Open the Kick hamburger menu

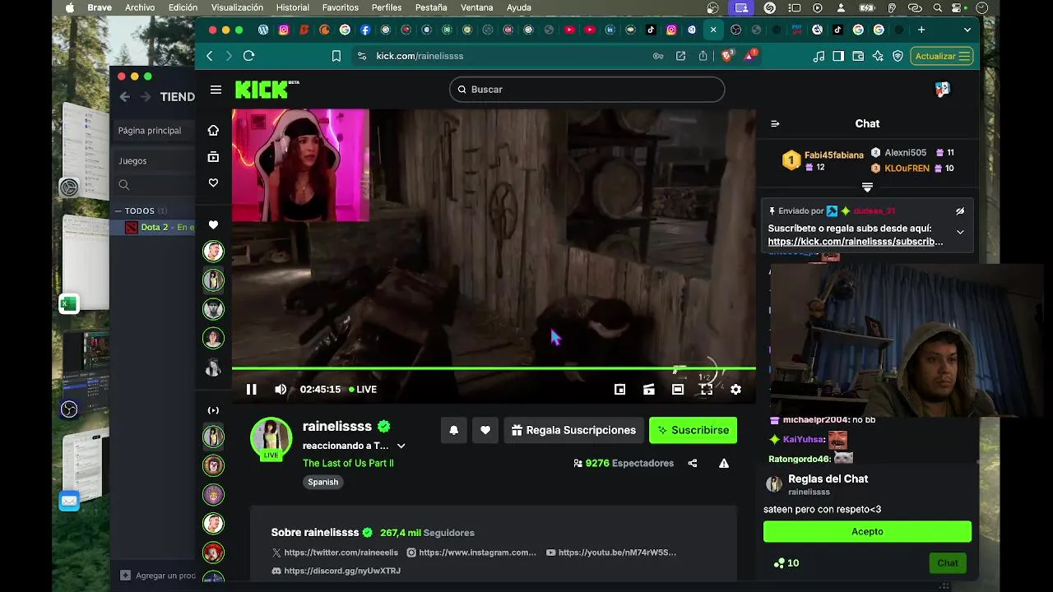coord(216,90)
